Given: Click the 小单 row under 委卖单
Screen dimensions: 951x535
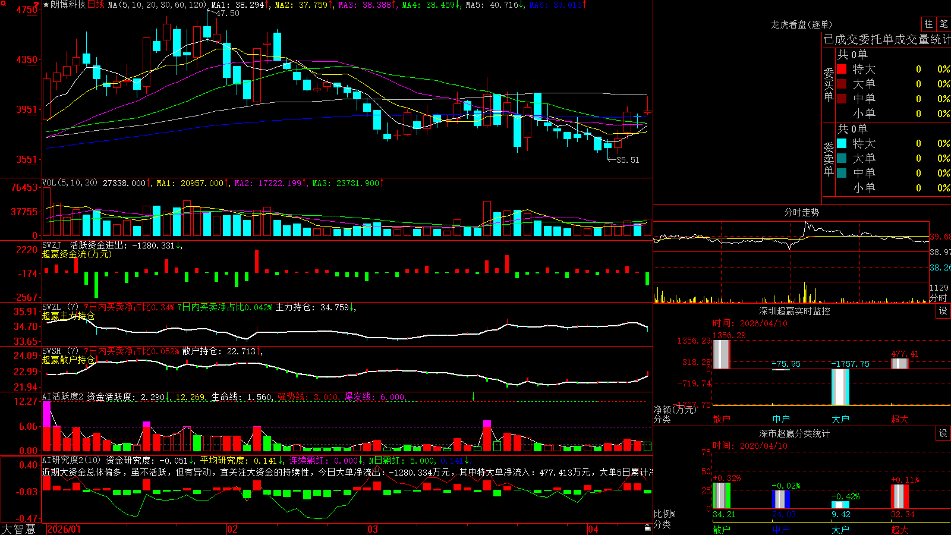Looking at the screenshot, I should (893, 188).
